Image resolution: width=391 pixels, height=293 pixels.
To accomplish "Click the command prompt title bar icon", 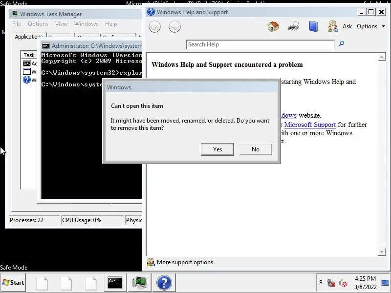I will pos(45,46).
